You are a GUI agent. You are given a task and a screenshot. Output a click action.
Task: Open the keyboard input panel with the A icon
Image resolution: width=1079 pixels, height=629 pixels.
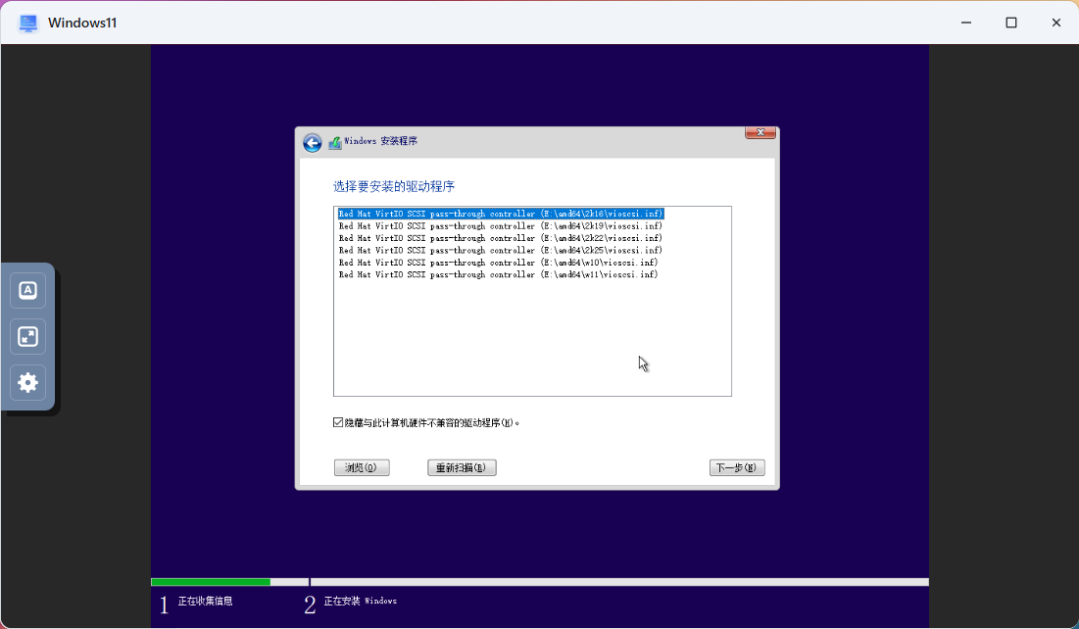[x=28, y=290]
